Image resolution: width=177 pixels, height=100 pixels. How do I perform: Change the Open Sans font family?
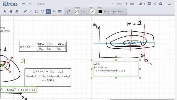(x=117, y=11)
